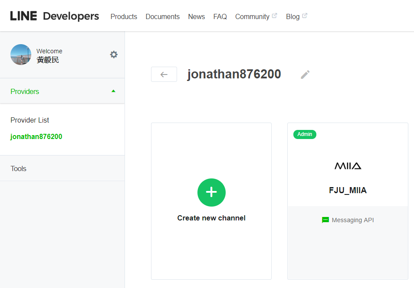The image size is (414, 288).
Task: Click the back arrow button
Action: pos(164,74)
